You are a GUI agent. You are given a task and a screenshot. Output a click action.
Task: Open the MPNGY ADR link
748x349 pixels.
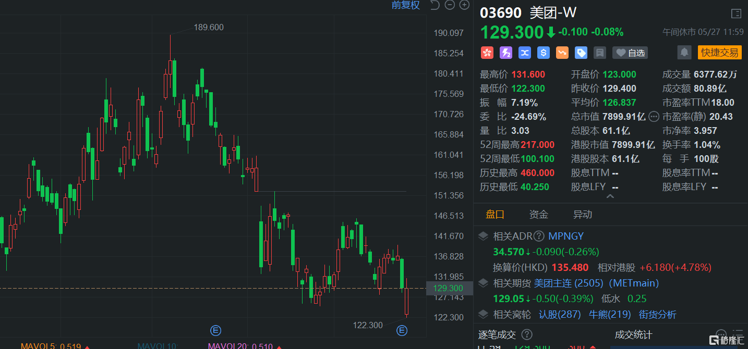click(566, 236)
